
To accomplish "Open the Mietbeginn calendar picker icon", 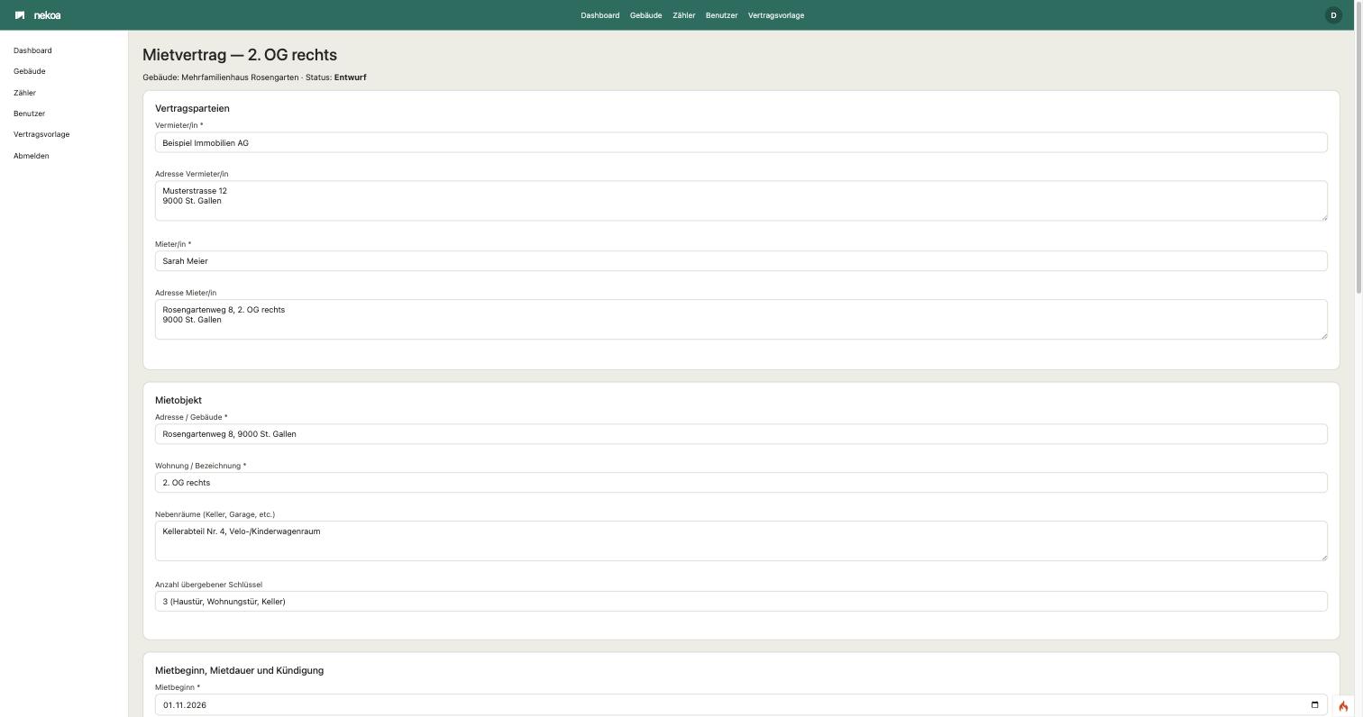I will 1314,704.
